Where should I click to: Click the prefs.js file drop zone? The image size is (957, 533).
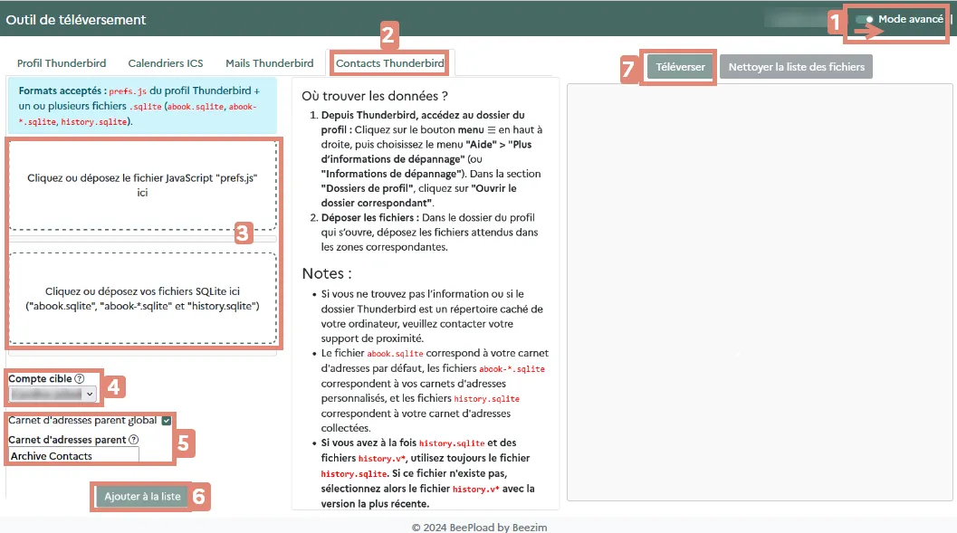[x=142, y=186]
